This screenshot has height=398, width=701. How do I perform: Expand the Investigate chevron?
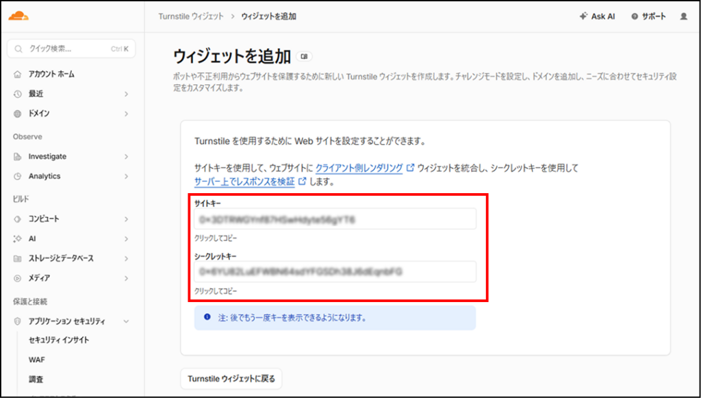pos(126,156)
